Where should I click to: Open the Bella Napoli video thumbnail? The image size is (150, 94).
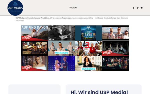[88, 33]
